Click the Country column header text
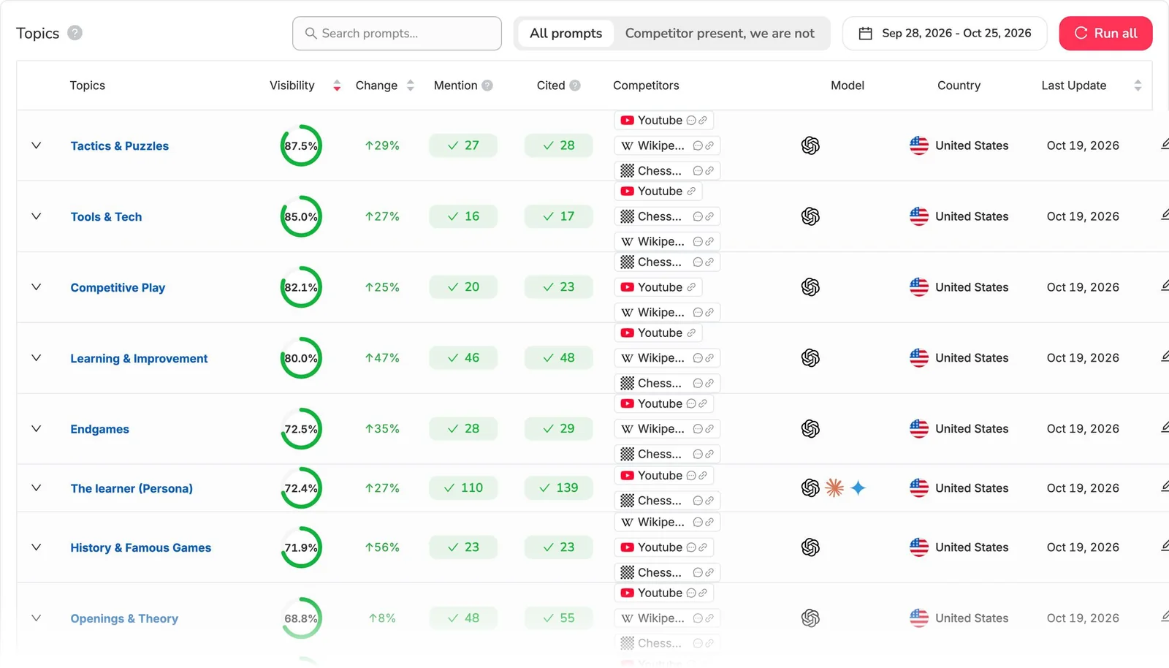1169x668 pixels. (959, 86)
